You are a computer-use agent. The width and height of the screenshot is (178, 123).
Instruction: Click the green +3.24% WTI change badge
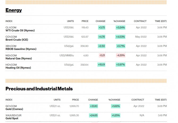[x=120, y=28]
